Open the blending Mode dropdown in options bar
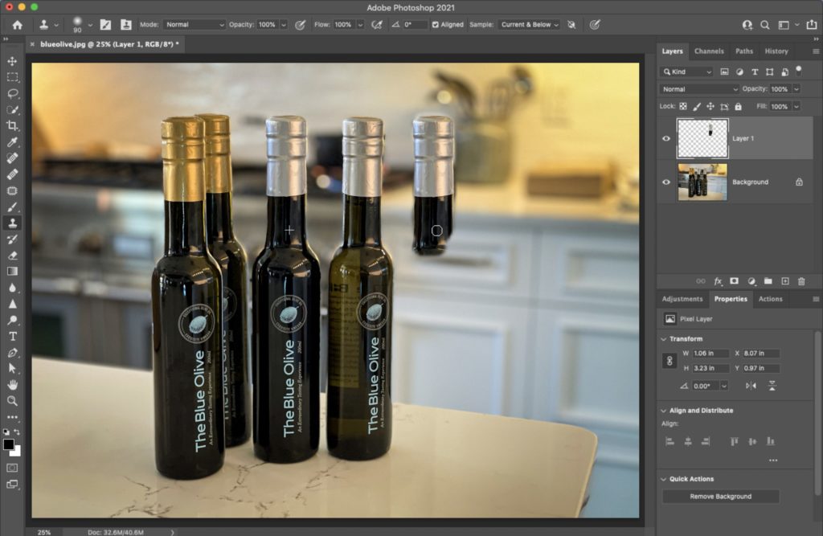The image size is (823, 536). point(194,25)
